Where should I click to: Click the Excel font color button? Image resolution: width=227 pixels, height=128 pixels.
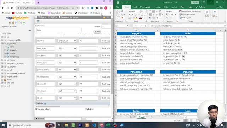tap(140, 18)
